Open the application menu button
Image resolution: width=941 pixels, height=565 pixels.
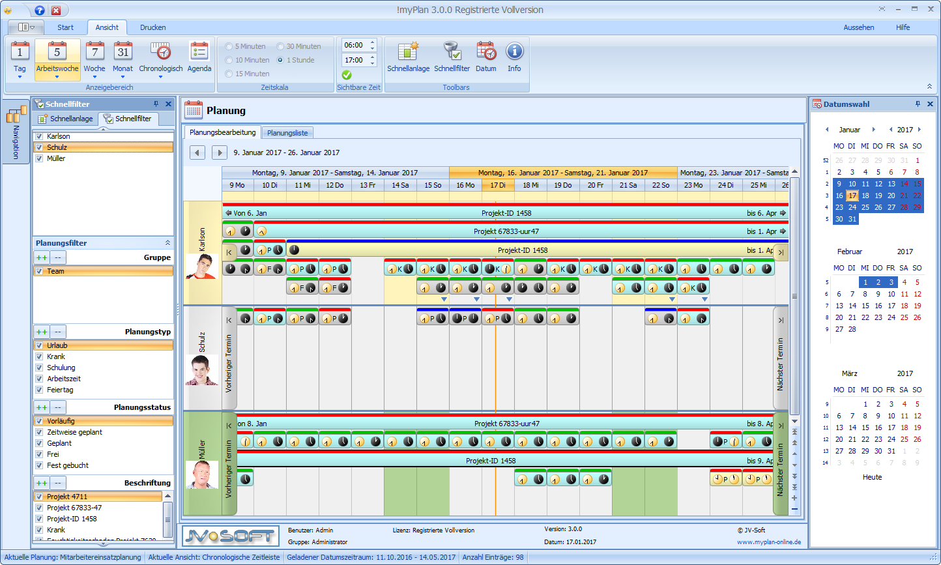(x=27, y=27)
